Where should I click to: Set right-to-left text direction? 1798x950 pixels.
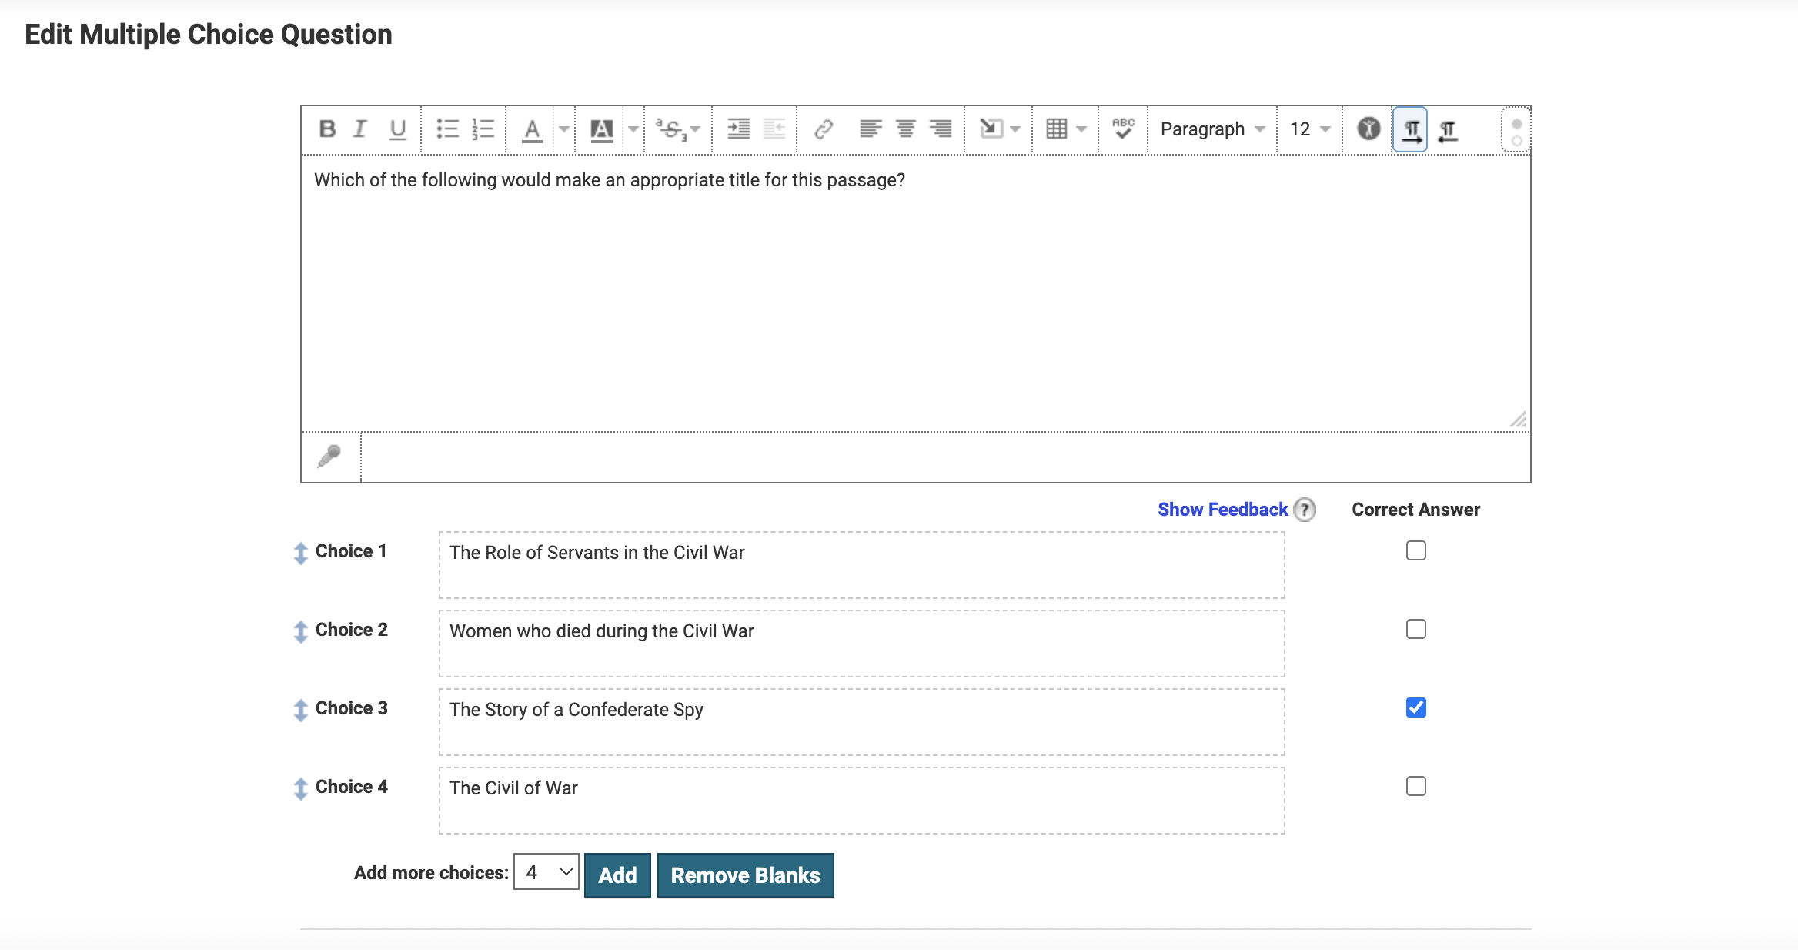click(x=1448, y=129)
